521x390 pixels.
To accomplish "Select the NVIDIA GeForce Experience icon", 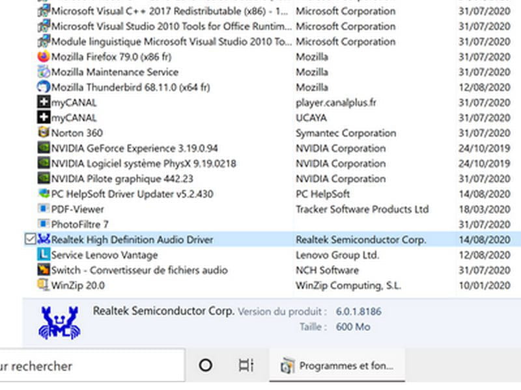I will 44,148.
